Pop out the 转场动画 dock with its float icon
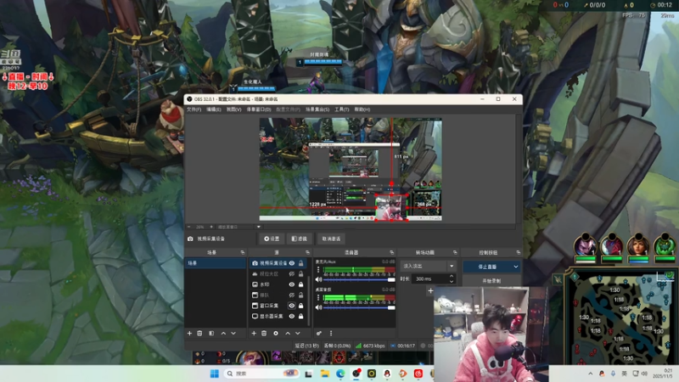Image resolution: width=679 pixels, height=382 pixels. click(x=455, y=252)
